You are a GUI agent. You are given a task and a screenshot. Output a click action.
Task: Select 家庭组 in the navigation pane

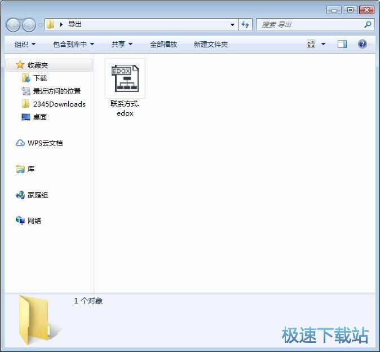(32, 195)
